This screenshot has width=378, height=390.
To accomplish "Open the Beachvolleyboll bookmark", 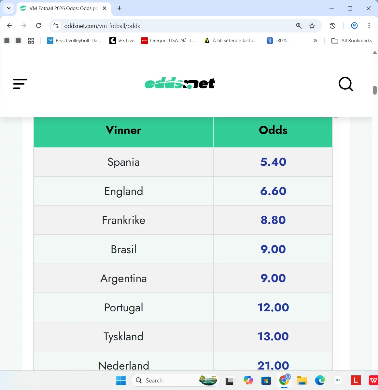I will click(74, 40).
